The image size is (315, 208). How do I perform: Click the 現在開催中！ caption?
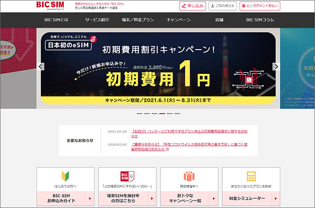[x=189, y=186]
